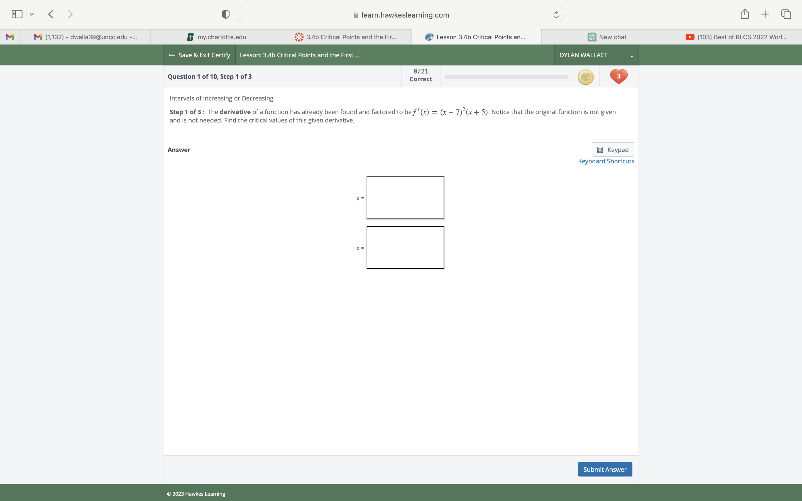Open the back history dropdown arrow
The image size is (802, 501).
point(51,14)
